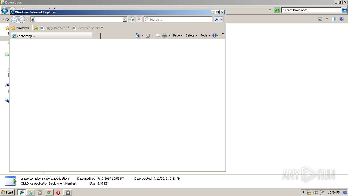Click the ClickOnce Application Deployment Manifest text
348x196 pixels.
point(49,183)
